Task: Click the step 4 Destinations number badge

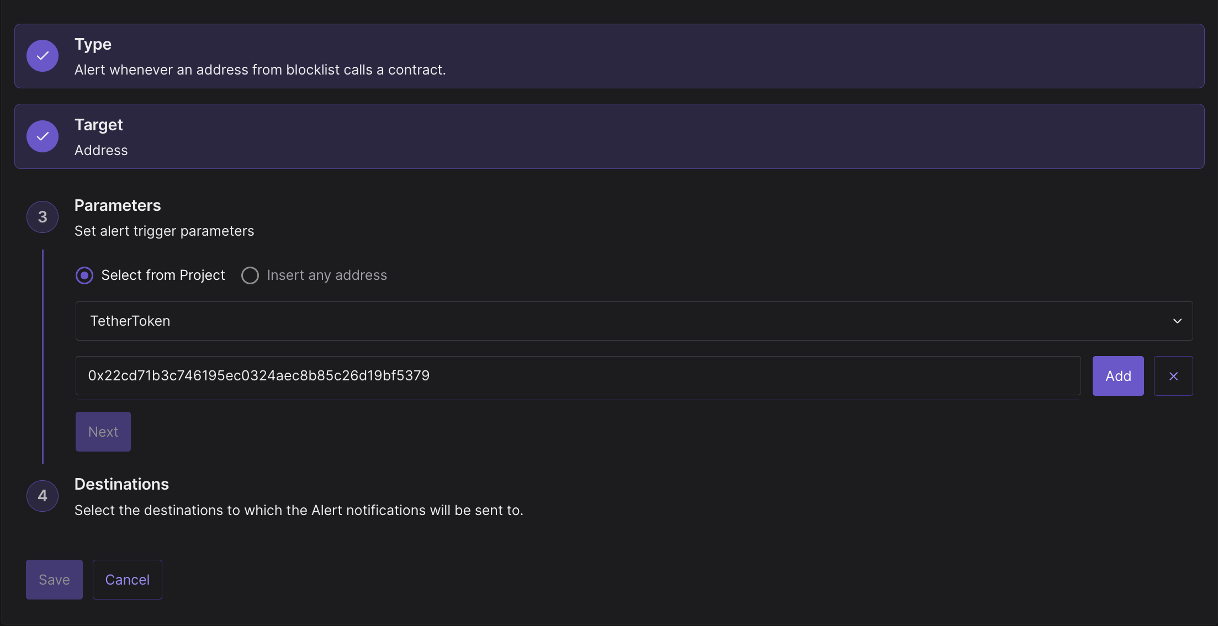Action: 43,496
